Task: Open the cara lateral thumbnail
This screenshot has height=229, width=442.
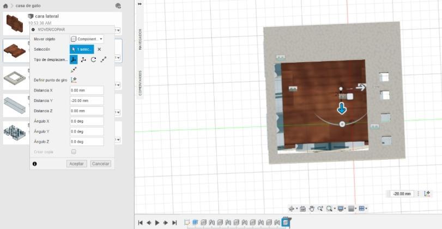Action: [x=15, y=23]
